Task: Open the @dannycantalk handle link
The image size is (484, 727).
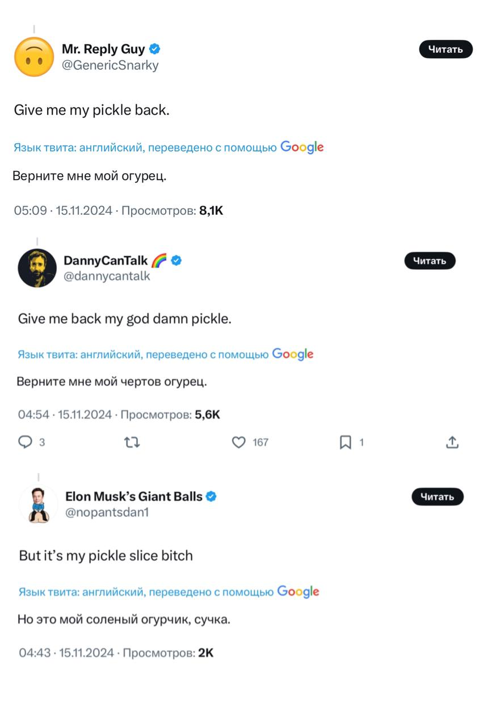Action: click(x=107, y=277)
